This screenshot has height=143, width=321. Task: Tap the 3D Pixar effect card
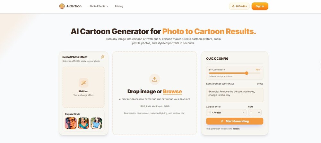coord(83,87)
